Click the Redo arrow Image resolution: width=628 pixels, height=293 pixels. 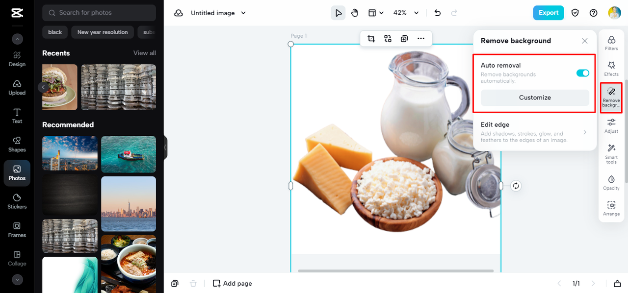(454, 13)
